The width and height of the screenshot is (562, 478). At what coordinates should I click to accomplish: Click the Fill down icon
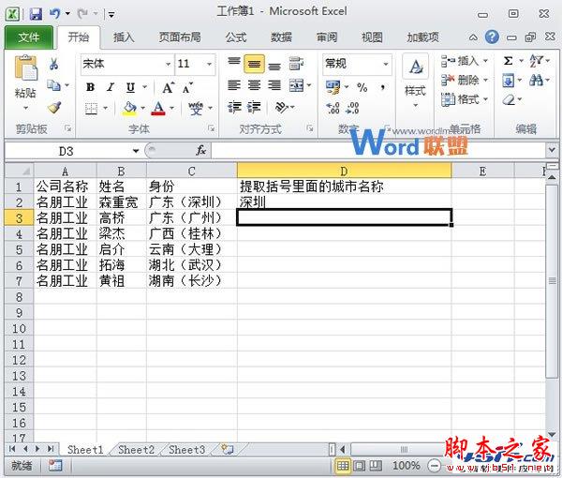point(508,81)
